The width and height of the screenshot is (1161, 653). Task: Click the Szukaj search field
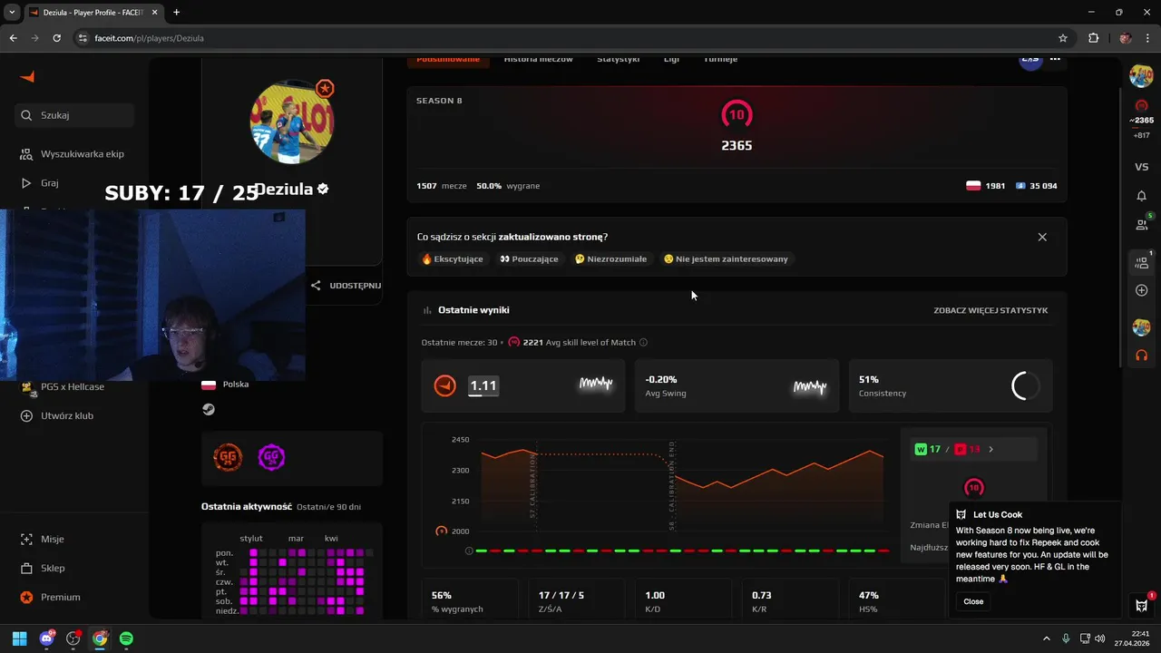click(x=74, y=115)
